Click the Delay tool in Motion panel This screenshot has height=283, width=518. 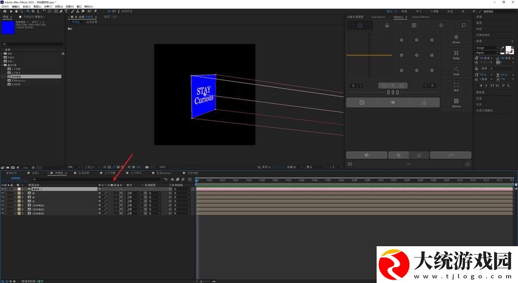point(456,55)
